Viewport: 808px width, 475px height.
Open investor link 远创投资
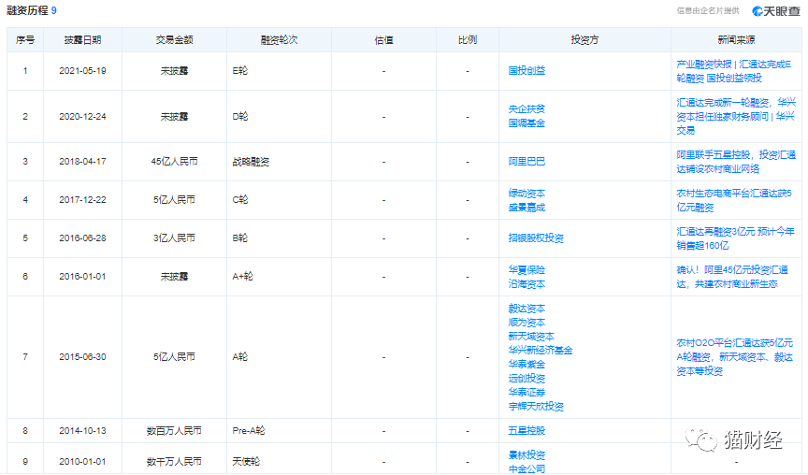(527, 378)
